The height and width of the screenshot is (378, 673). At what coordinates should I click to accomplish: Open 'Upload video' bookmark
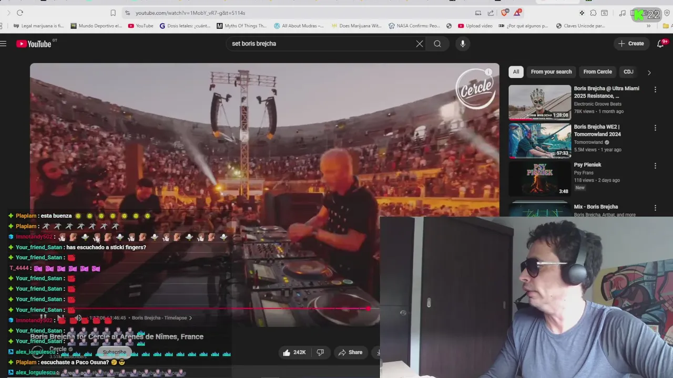coord(475,26)
